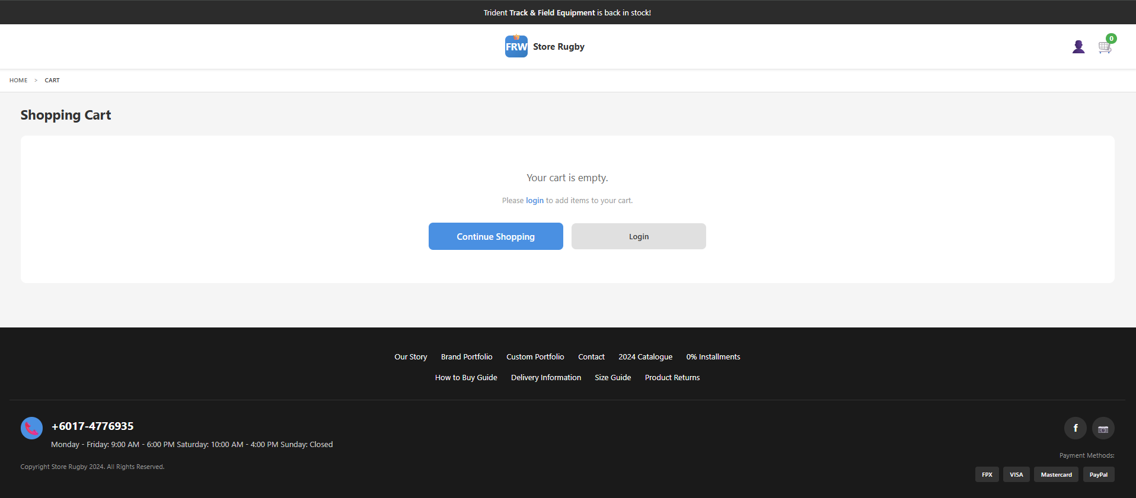
Task: Click the FRW Store Rugby logo
Action: [544, 47]
